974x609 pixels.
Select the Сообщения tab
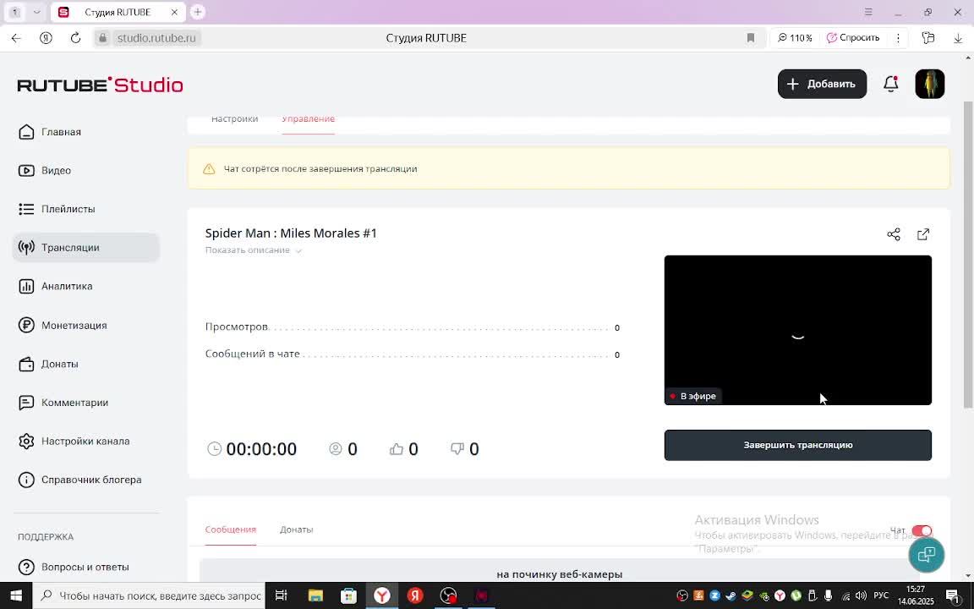(231, 529)
